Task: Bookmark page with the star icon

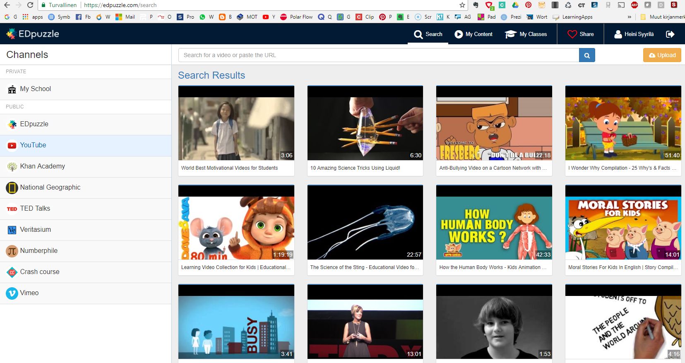Action: coord(462,5)
